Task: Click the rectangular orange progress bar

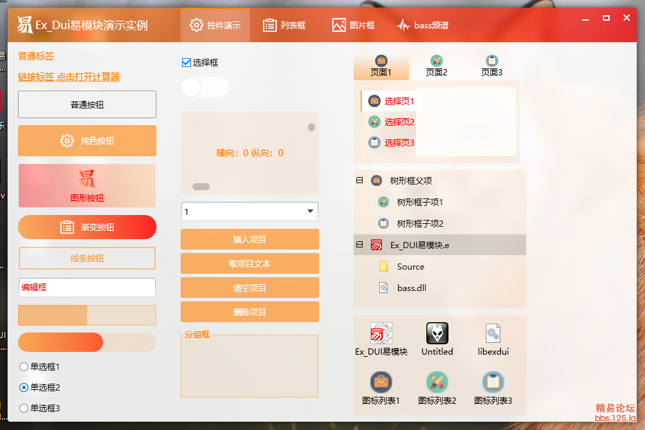Action: coord(87,315)
